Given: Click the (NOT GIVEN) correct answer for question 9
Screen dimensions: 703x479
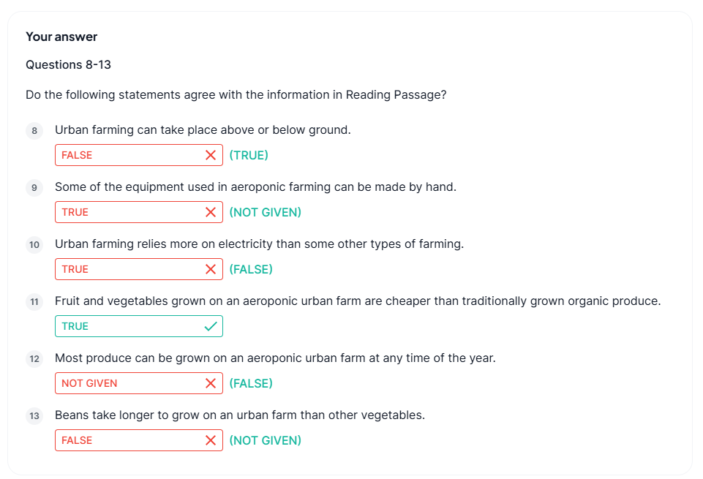Looking at the screenshot, I should (x=266, y=212).
